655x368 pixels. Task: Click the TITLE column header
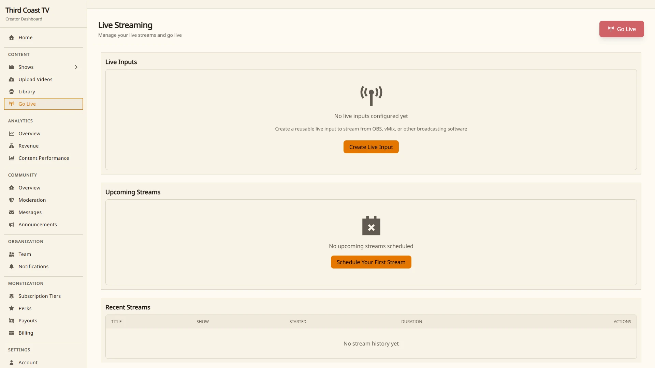[116, 322]
